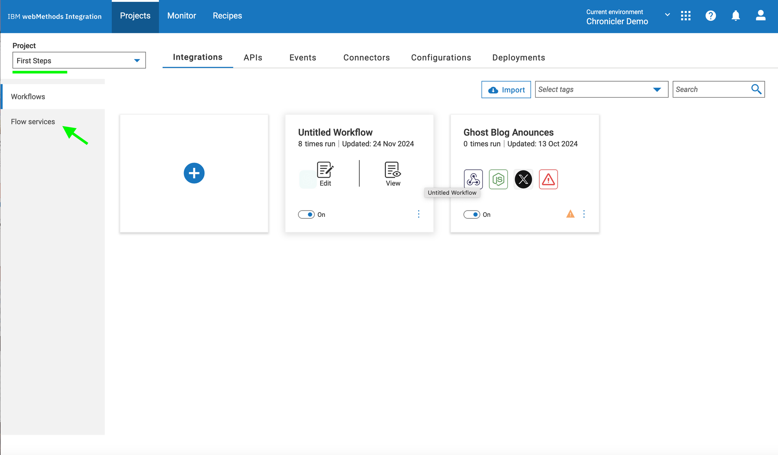This screenshot has width=778, height=455.
Task: Click the Node.js icon on Ghost Blog card
Action: tap(498, 179)
